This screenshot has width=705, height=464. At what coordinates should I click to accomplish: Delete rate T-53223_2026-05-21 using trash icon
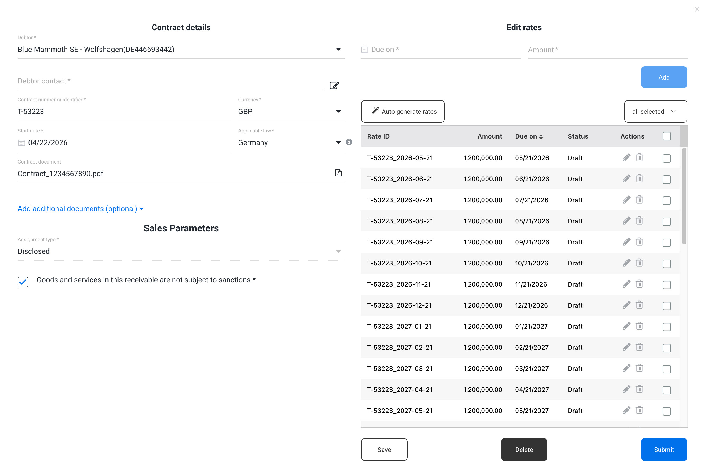pos(639,157)
